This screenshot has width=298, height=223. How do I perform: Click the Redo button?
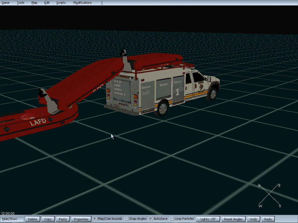click(268, 219)
